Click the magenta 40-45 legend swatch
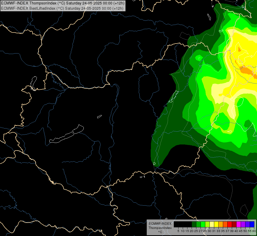The image size is (257, 236). [x=239, y=224]
